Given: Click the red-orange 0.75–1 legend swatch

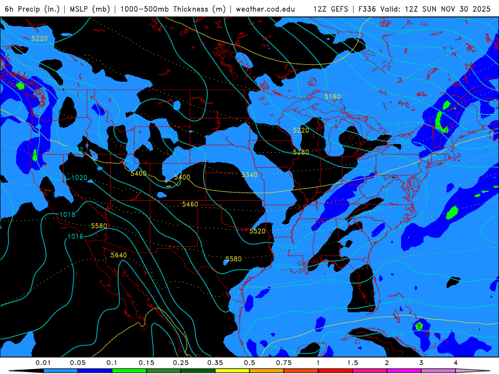Looking at the screenshot, I should coord(301,371).
